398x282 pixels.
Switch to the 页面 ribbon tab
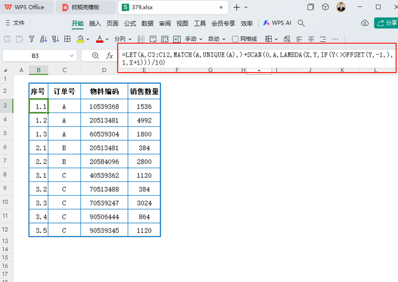pyautogui.click(x=113, y=24)
